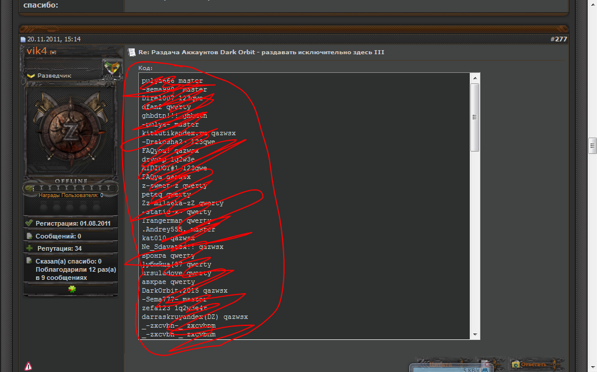Click the post title page icon
The image size is (597, 372).
coord(131,52)
